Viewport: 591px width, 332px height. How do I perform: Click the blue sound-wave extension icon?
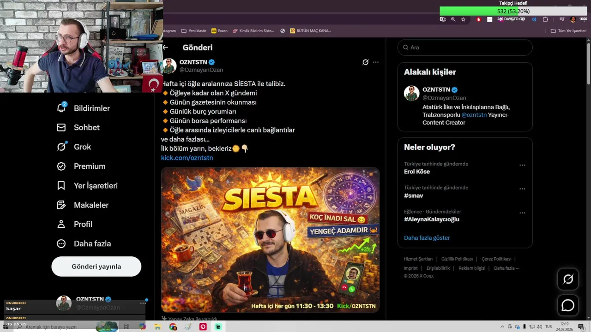pos(534,19)
